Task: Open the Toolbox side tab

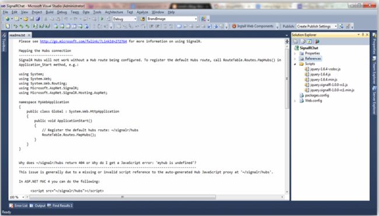Action: (3, 43)
